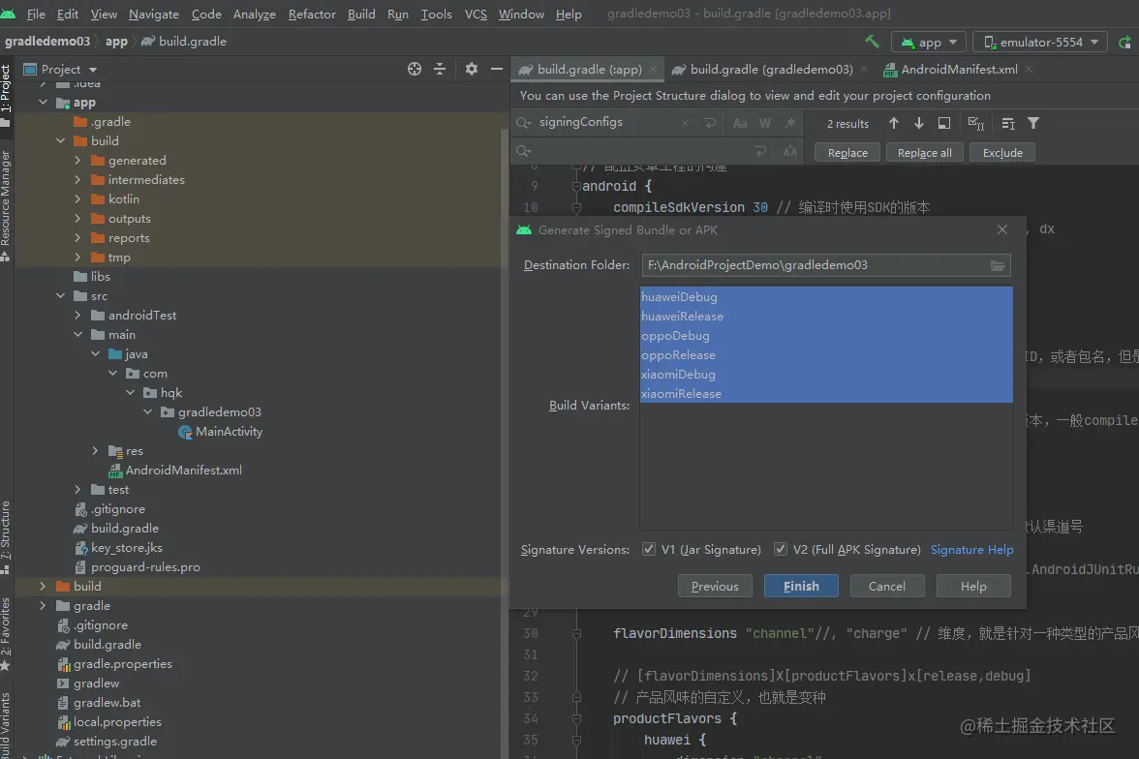
Task: Open the Build menu
Action: coord(361,14)
